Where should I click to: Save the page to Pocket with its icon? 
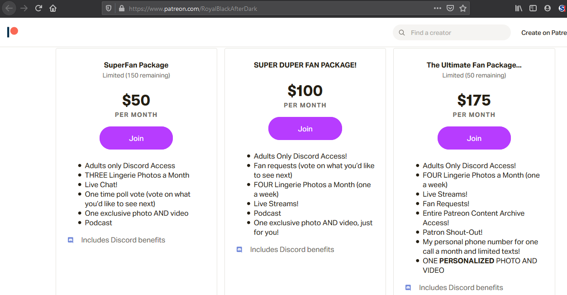[450, 8]
